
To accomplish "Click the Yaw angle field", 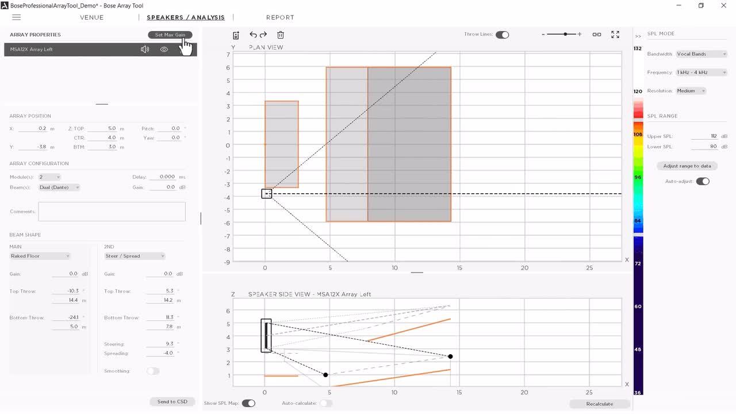I will click(x=169, y=138).
